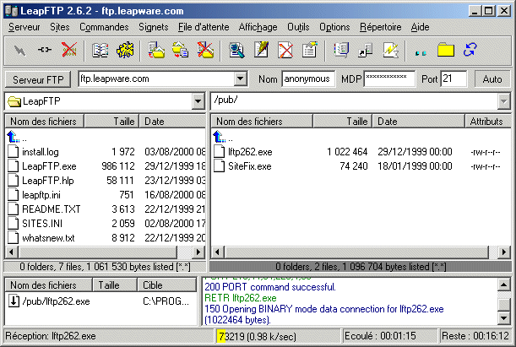This screenshot has width=516, height=347.
Task: Click the local file list right scroll arrow
Action: 198,252
